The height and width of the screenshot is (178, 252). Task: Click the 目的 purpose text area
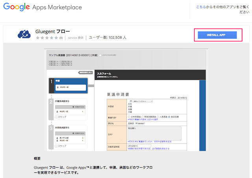[154, 133]
